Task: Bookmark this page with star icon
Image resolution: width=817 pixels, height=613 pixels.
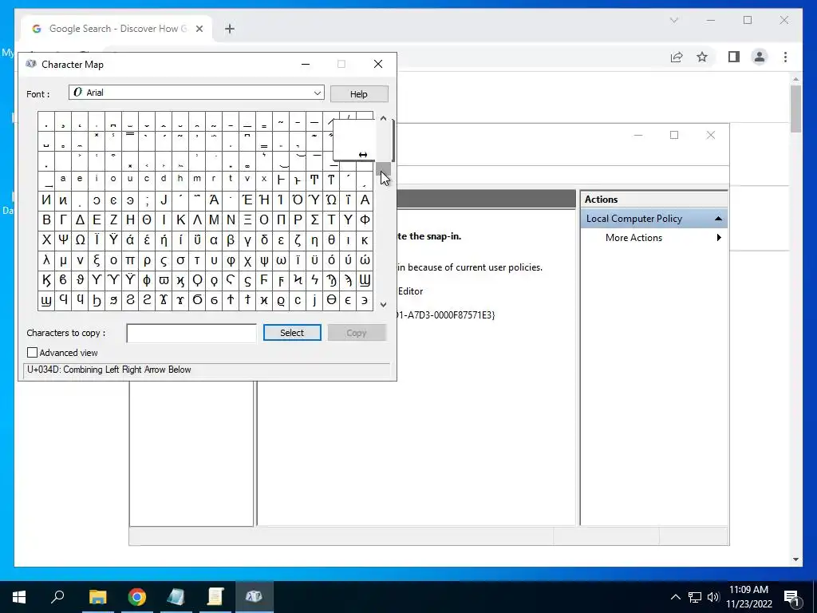Action: [702, 57]
